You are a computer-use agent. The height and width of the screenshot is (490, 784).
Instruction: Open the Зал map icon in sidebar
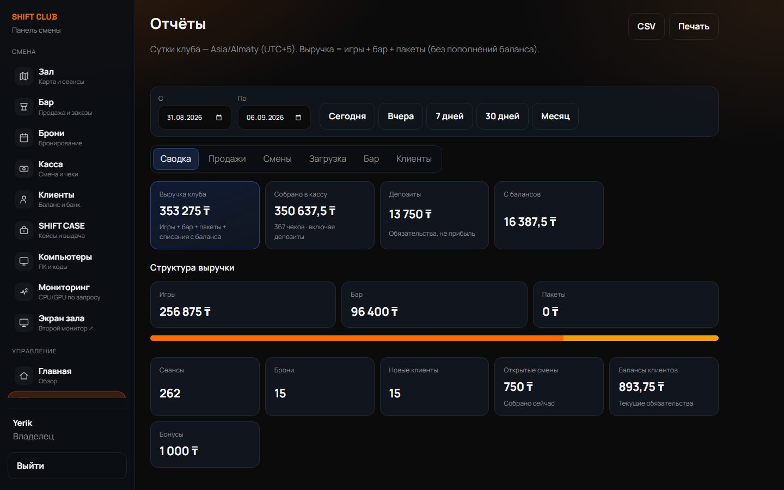(x=24, y=76)
